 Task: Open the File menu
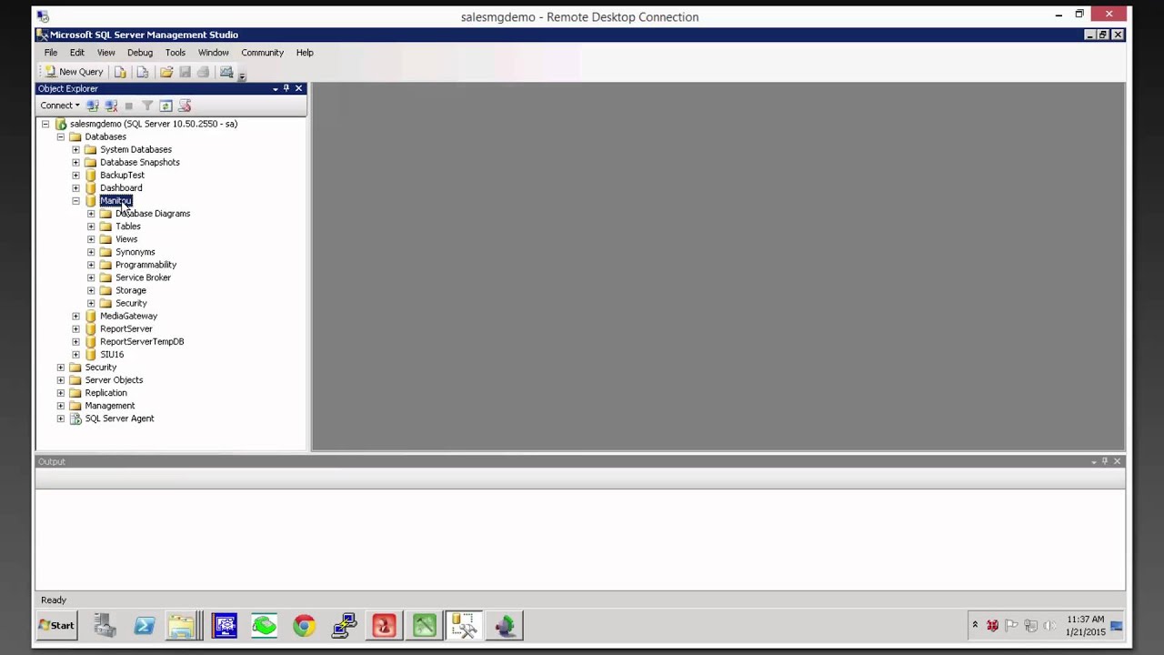[x=51, y=53]
